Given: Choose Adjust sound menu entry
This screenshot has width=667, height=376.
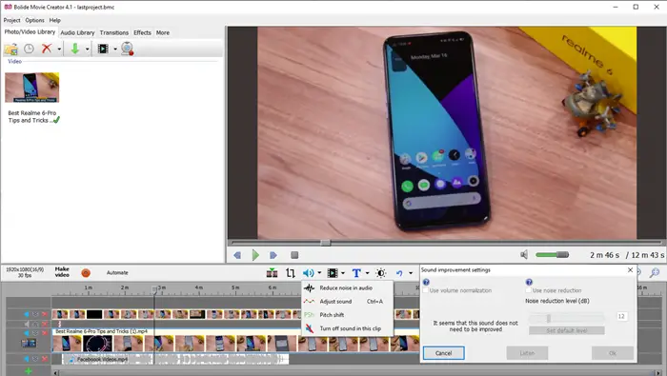Looking at the screenshot, I should (x=347, y=302).
